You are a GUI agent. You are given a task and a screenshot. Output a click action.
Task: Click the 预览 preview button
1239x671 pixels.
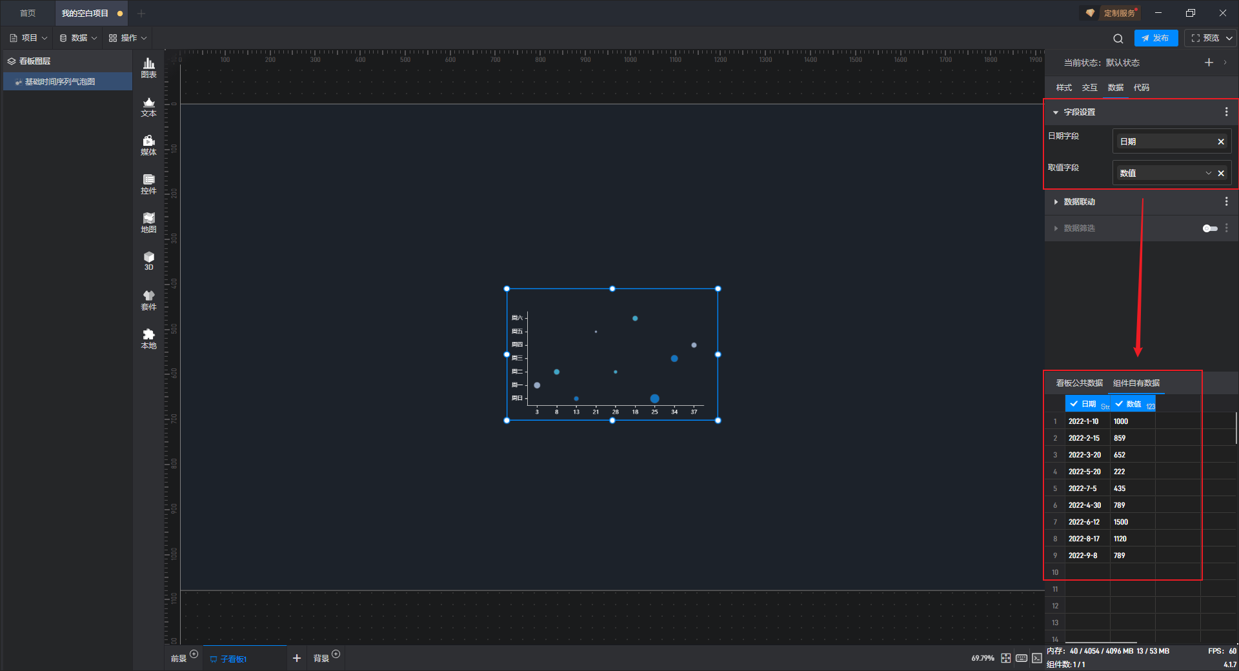(x=1205, y=38)
